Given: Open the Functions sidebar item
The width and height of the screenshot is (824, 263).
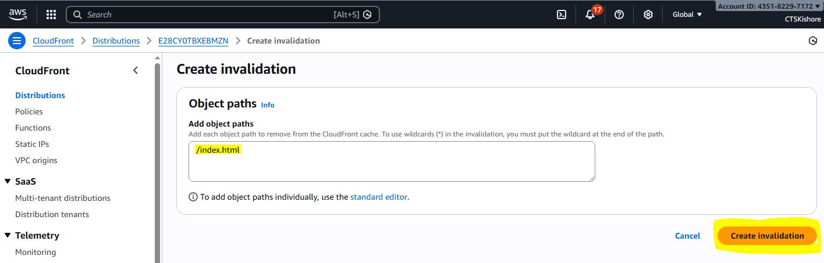Looking at the screenshot, I should click(33, 128).
